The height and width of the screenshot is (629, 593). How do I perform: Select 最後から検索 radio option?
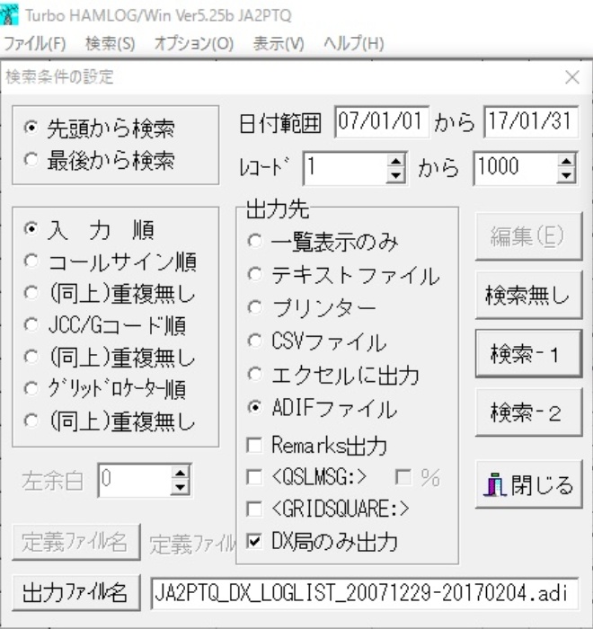point(32,161)
